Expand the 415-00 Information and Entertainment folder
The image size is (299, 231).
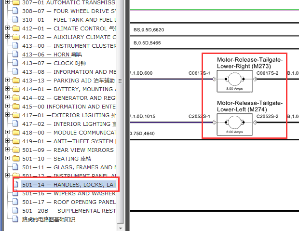click(x=7, y=106)
